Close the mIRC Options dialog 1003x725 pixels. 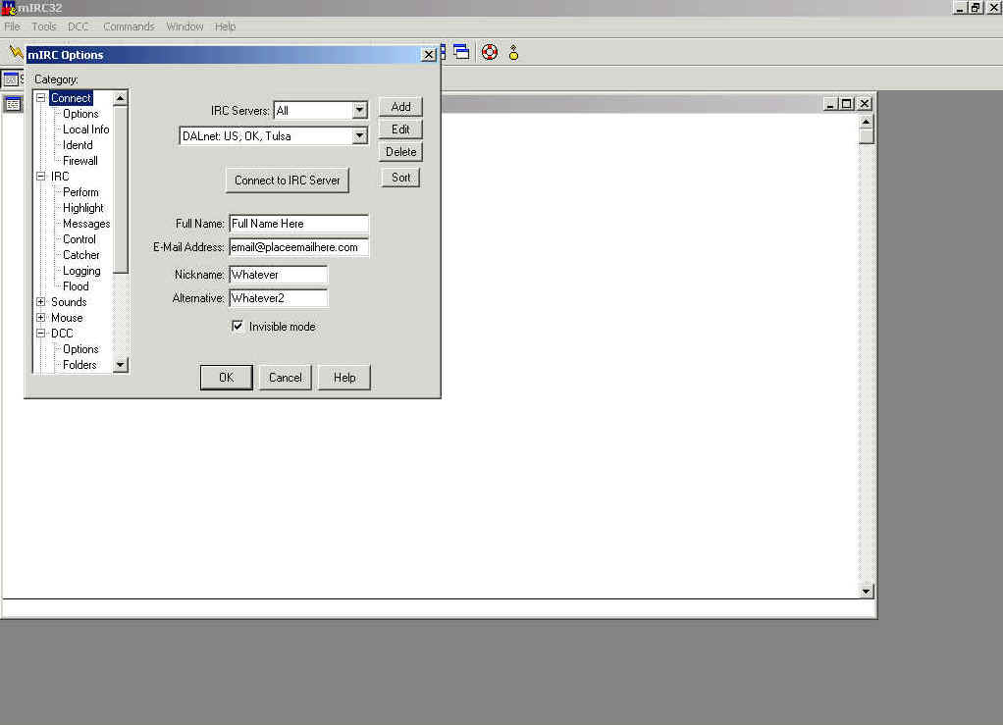429,55
